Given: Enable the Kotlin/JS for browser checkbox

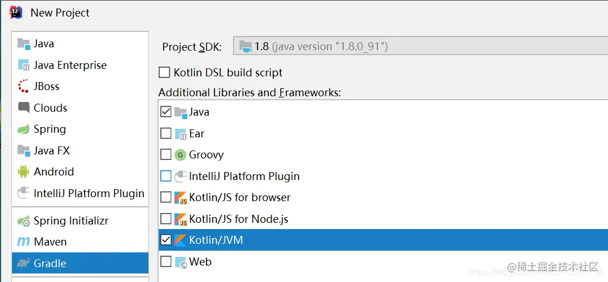Looking at the screenshot, I should click(x=166, y=198).
